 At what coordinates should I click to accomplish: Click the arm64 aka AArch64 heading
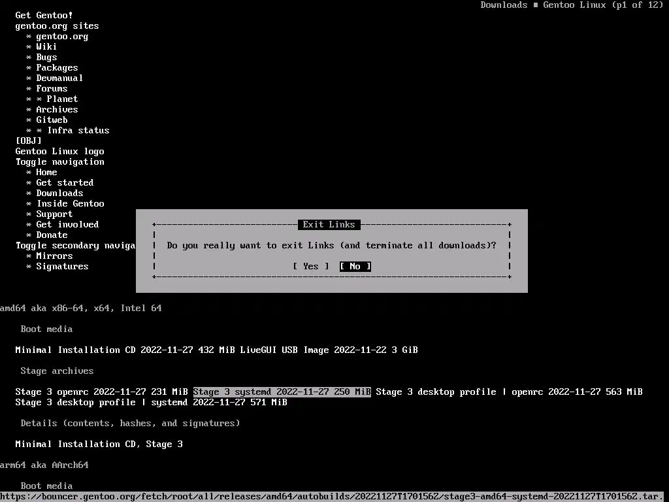44,465
